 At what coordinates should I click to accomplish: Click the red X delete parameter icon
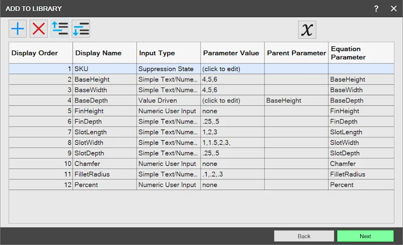tap(39, 29)
